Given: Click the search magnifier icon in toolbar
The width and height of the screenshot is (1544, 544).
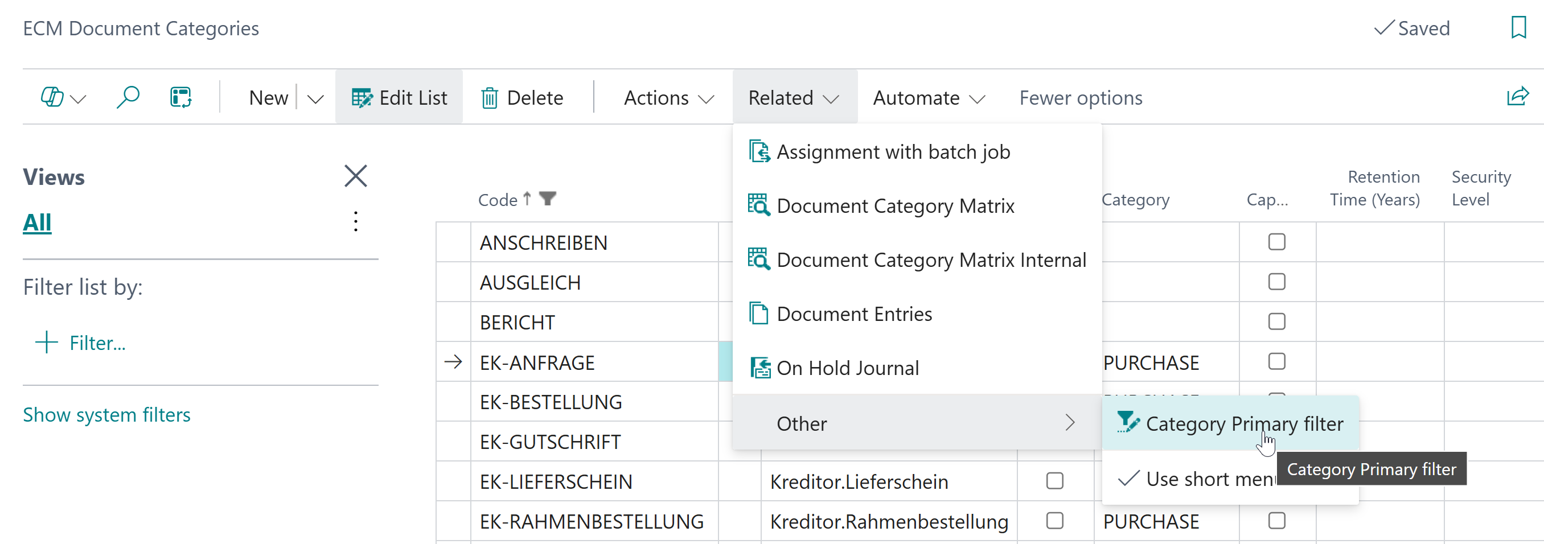Looking at the screenshot, I should click(x=128, y=97).
